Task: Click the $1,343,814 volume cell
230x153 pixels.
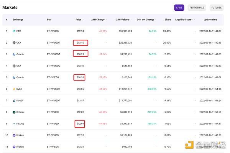Action: point(126,123)
